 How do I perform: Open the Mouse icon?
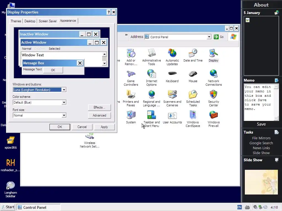(193, 76)
